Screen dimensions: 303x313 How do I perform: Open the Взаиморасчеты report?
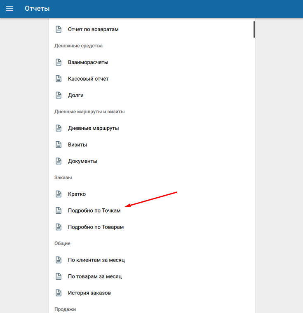[x=88, y=62]
